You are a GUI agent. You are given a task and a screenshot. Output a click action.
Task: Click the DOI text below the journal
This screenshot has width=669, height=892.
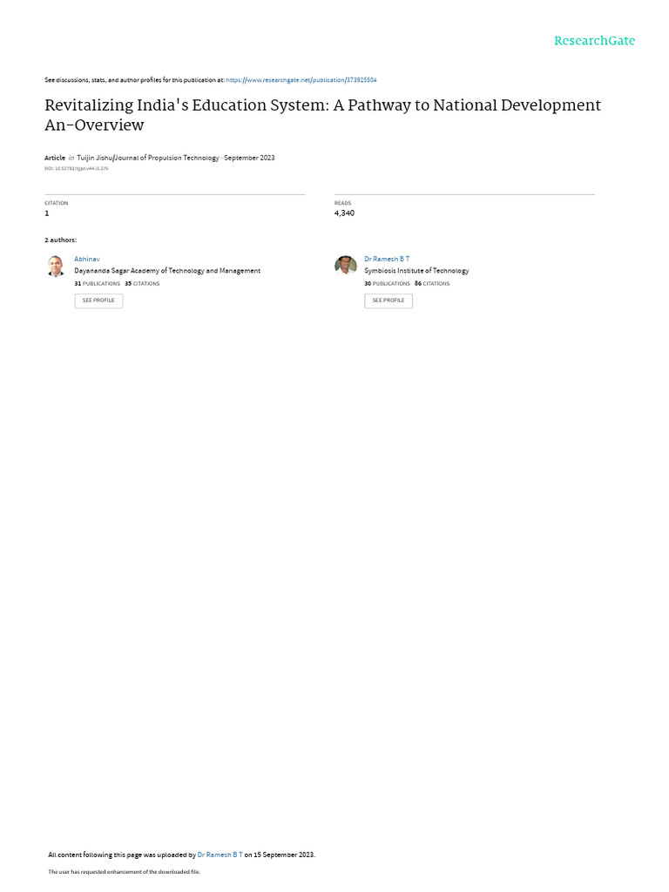click(77, 168)
